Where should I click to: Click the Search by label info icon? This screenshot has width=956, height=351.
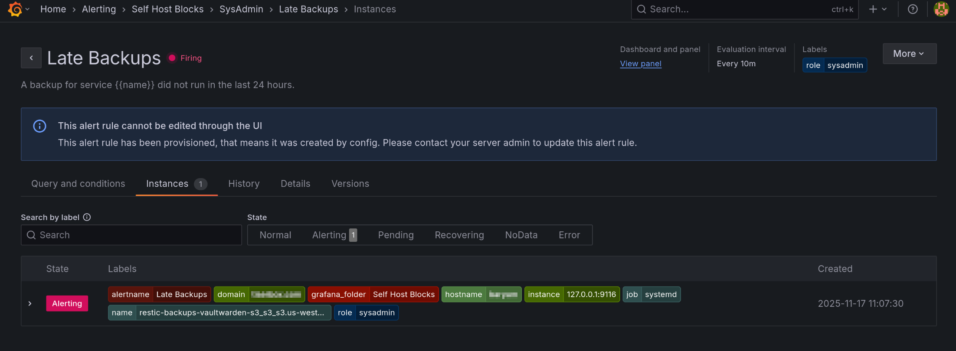87,217
